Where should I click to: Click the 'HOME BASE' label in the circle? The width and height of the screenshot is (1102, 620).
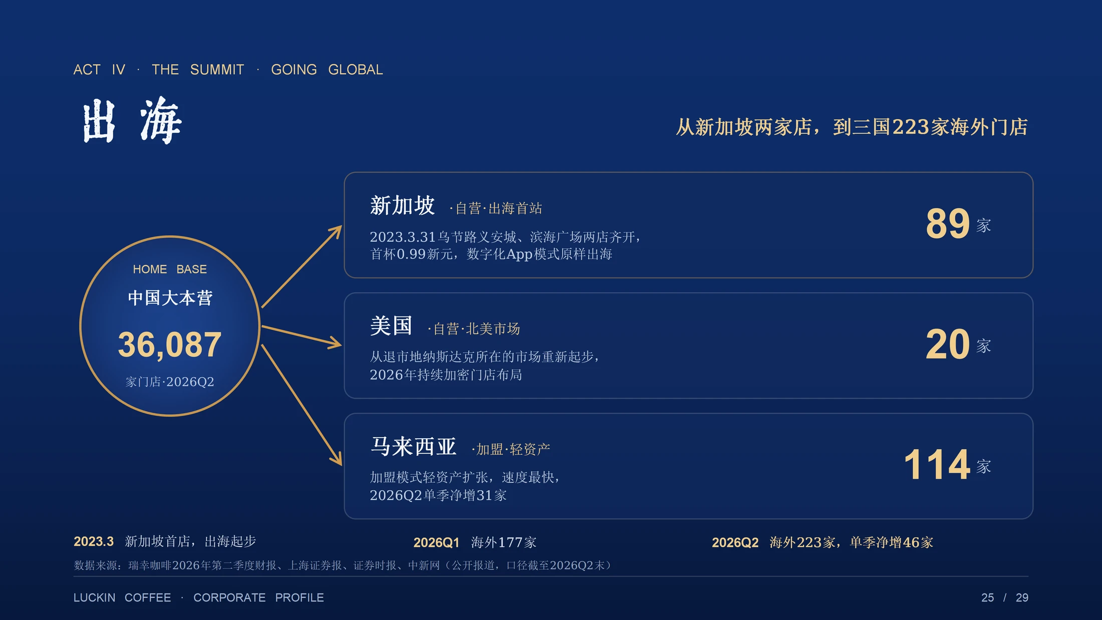pos(170,269)
